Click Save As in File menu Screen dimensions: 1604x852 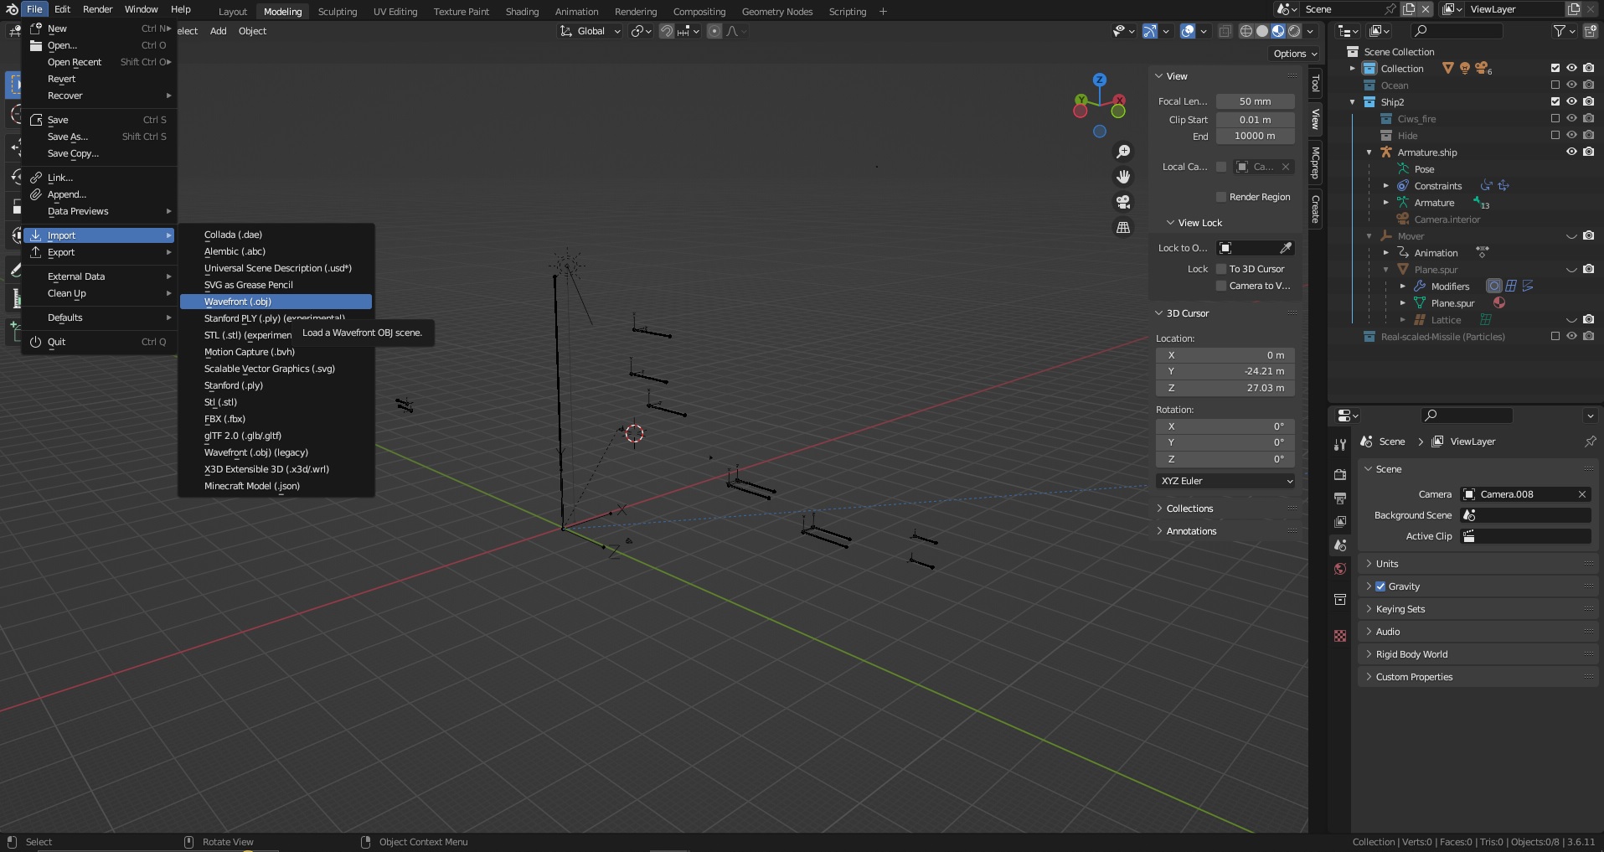point(99,137)
